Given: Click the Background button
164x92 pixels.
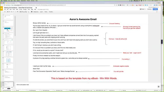Looking at the screenshot, I should (36, 12).
